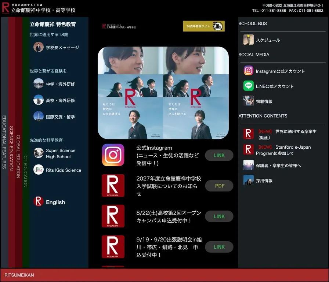Open 採用情報 link
The width and height of the screenshot is (329, 282).
pos(264,181)
